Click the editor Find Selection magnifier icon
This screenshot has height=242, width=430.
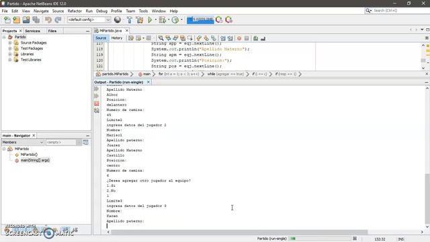pos(161,38)
